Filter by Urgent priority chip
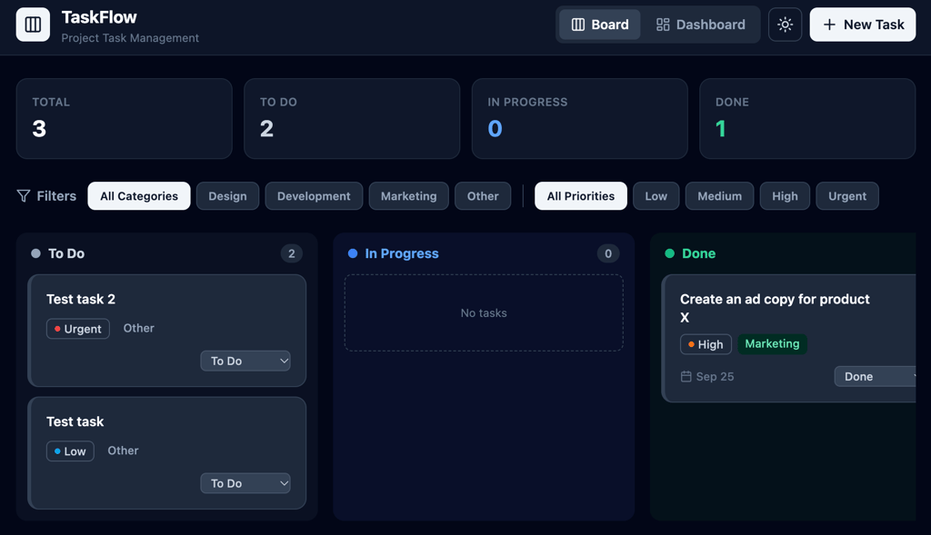Viewport: 931px width, 535px height. pyautogui.click(x=847, y=195)
